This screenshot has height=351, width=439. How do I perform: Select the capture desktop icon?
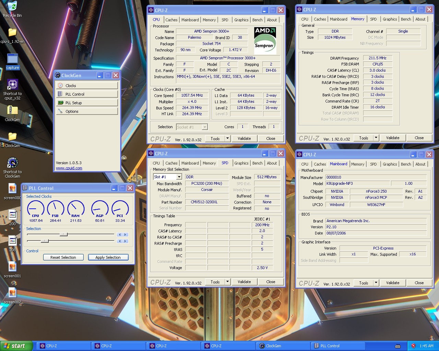[x=12, y=58]
